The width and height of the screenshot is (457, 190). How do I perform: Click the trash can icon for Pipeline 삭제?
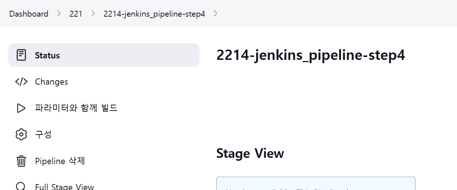point(21,161)
